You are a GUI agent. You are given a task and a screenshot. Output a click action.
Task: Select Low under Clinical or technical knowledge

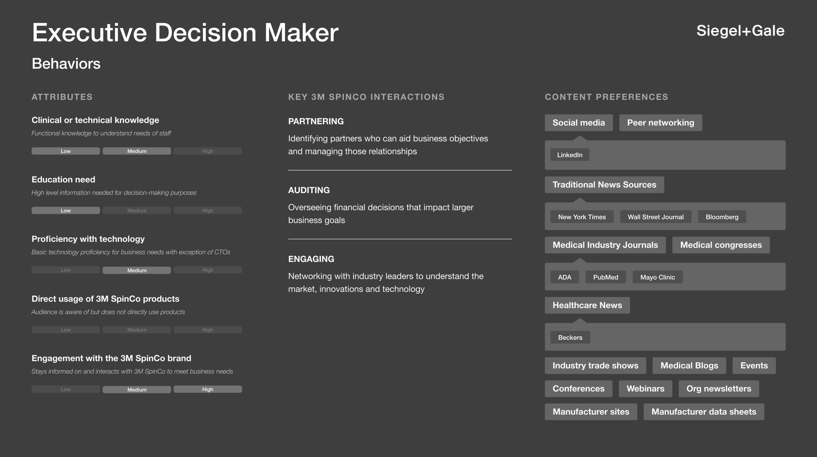[x=66, y=151]
